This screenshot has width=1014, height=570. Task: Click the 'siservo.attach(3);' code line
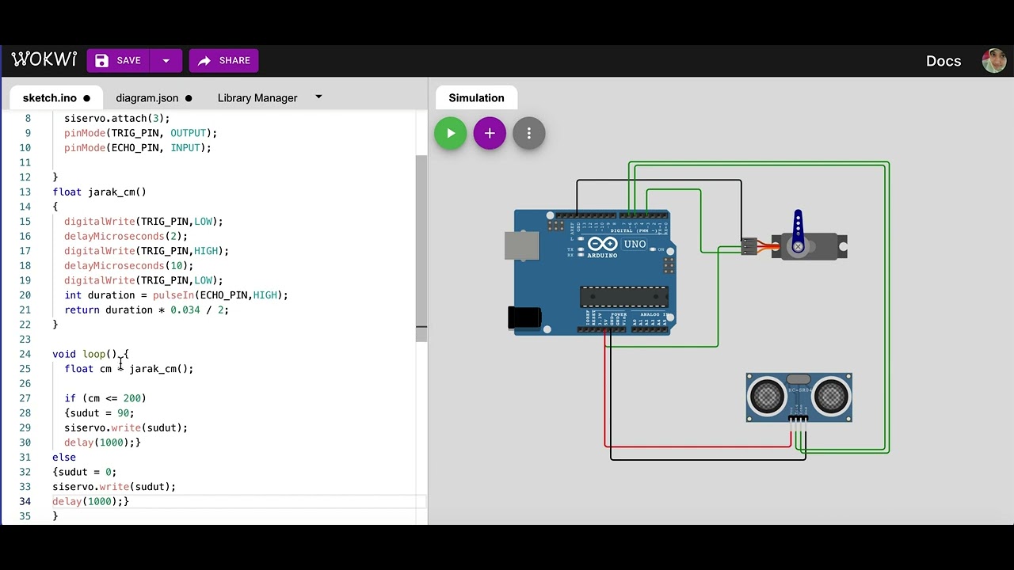pyautogui.click(x=117, y=118)
